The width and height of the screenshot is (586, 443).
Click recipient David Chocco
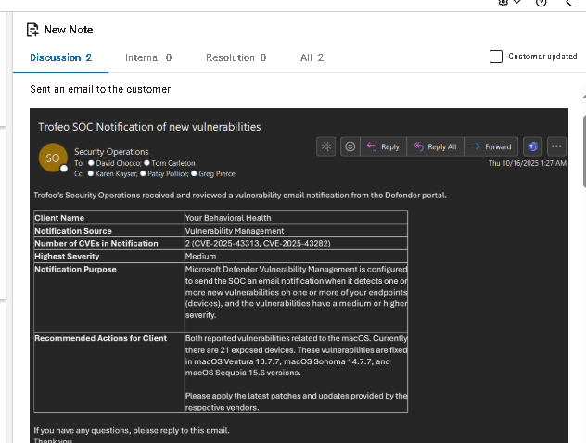(118, 163)
